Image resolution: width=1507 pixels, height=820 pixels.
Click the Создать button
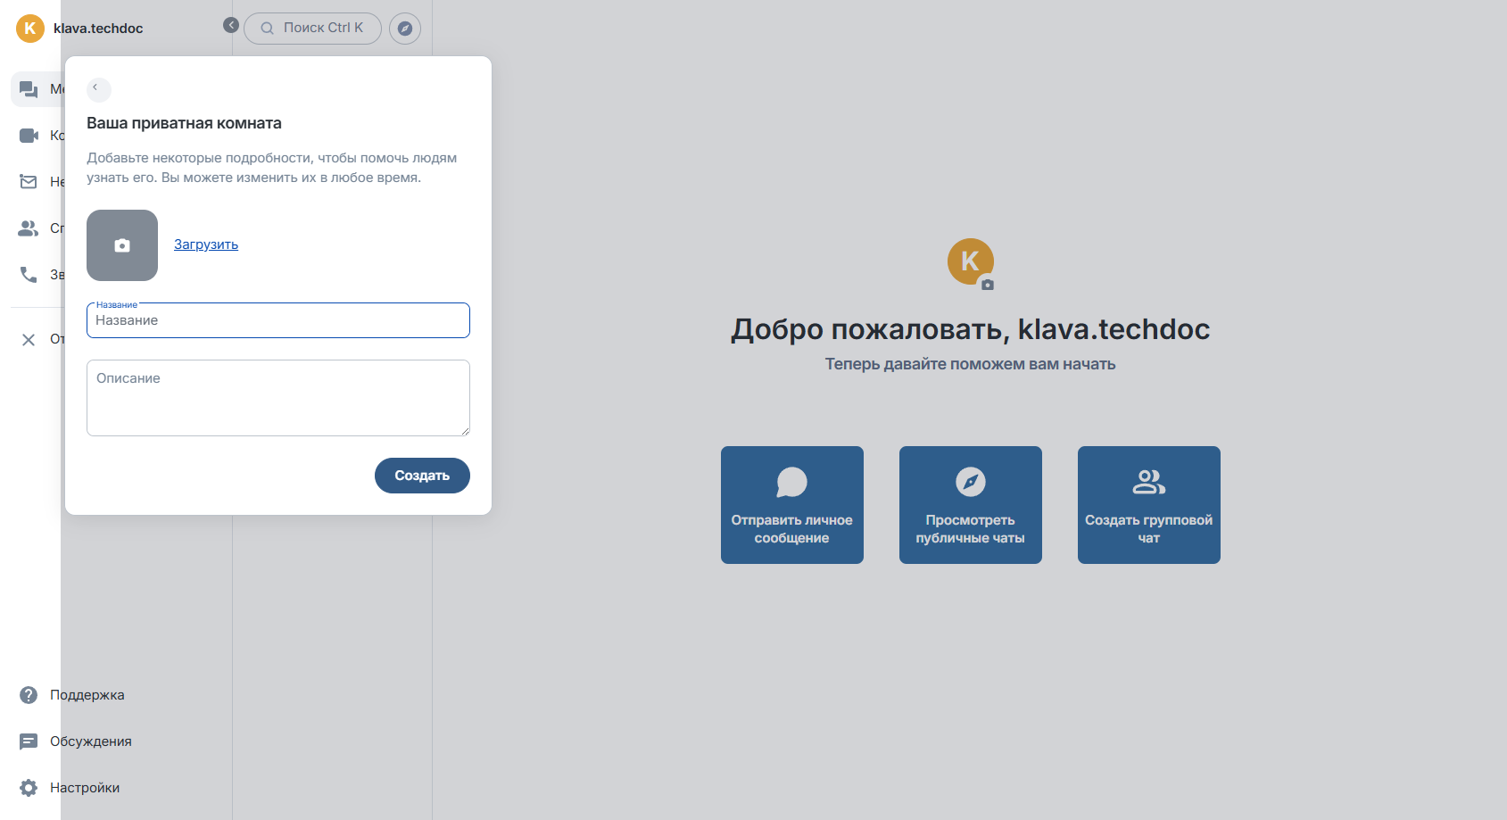[x=422, y=476]
